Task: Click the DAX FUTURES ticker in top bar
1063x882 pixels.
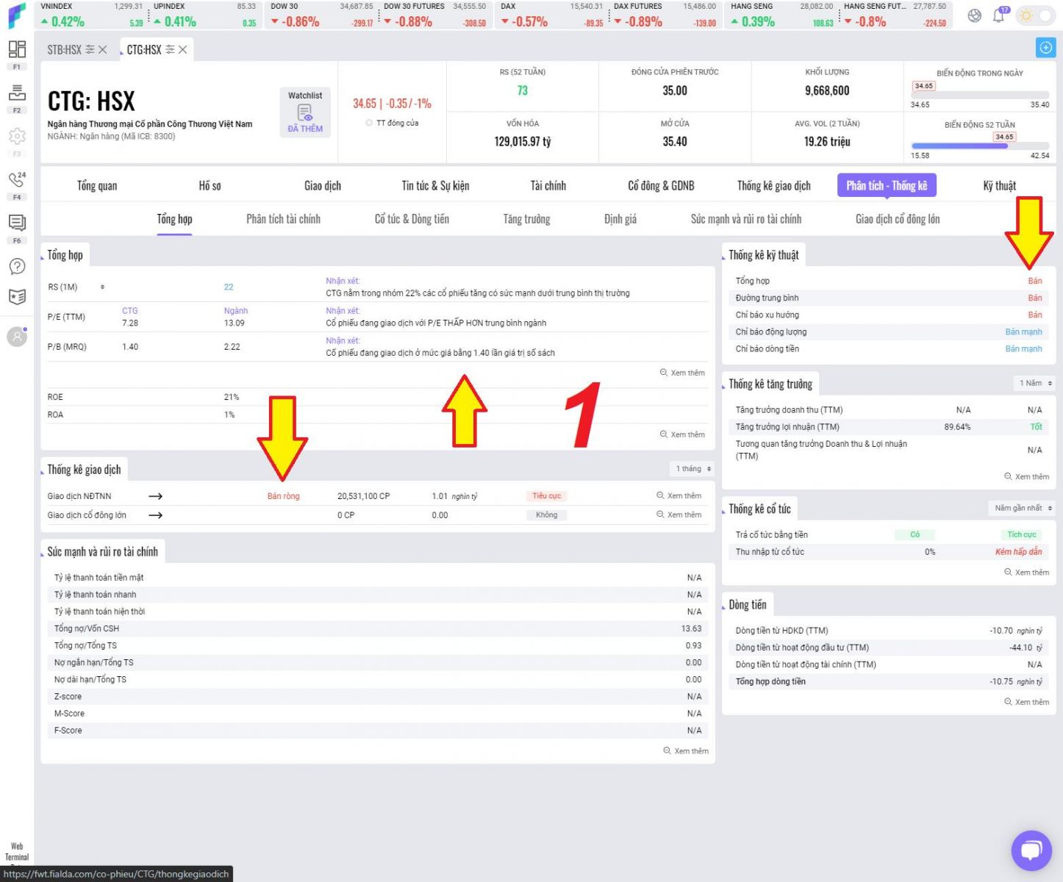Action: click(x=665, y=15)
